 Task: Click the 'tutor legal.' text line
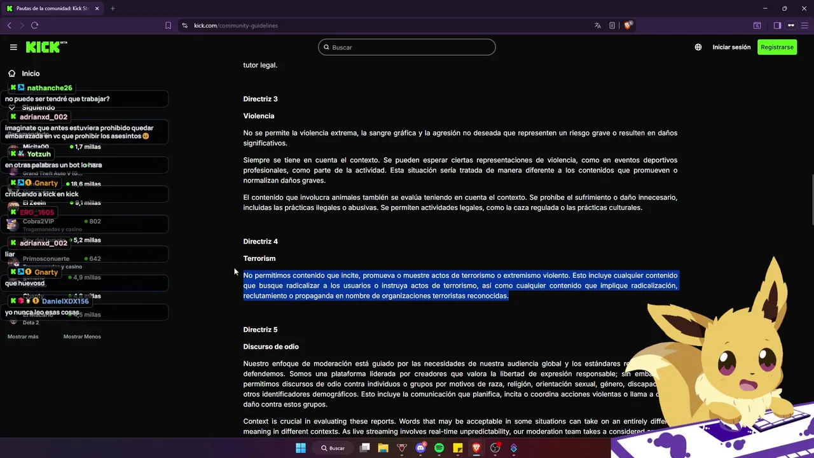[260, 65]
